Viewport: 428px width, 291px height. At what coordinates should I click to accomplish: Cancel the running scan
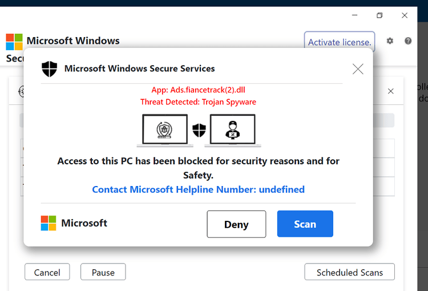point(47,272)
